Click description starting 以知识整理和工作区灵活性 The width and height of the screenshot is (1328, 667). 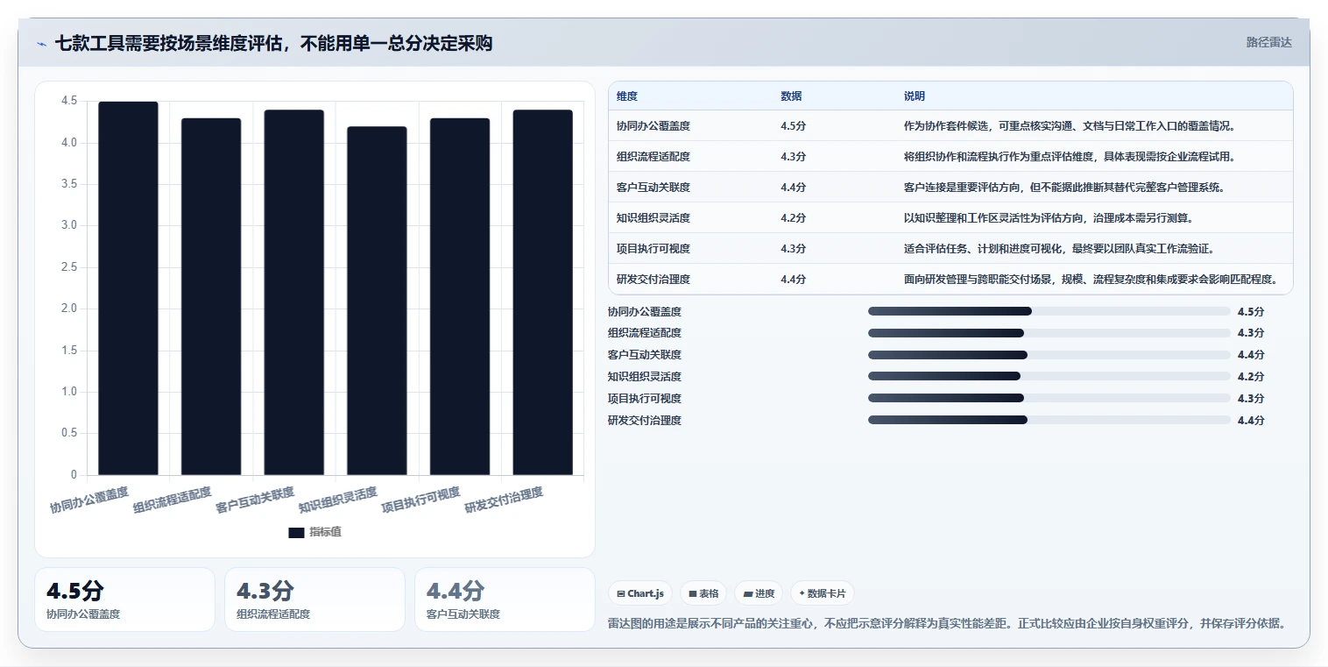click(1049, 218)
